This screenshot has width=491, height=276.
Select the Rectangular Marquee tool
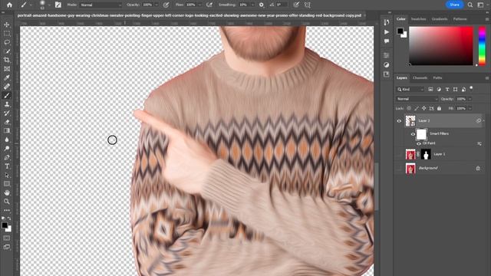(7, 34)
